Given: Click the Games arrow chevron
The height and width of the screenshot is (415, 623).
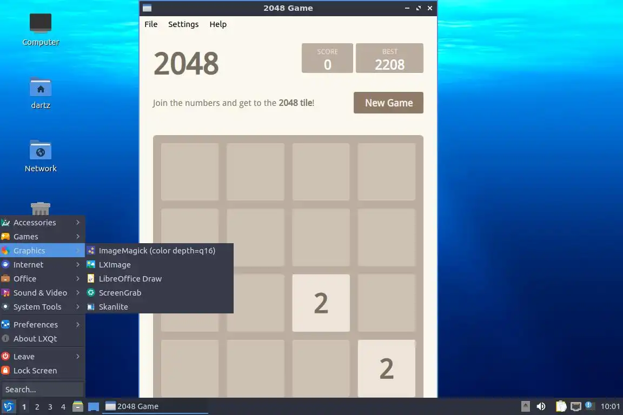Looking at the screenshot, I should click(x=78, y=237).
